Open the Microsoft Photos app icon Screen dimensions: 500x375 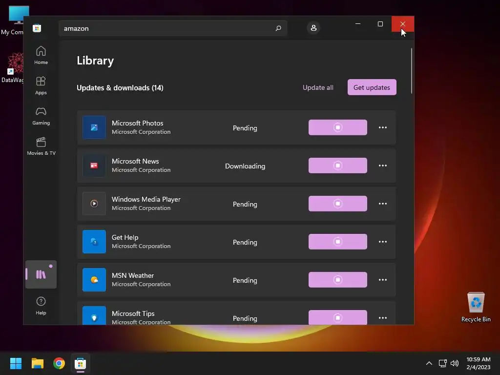coord(94,127)
